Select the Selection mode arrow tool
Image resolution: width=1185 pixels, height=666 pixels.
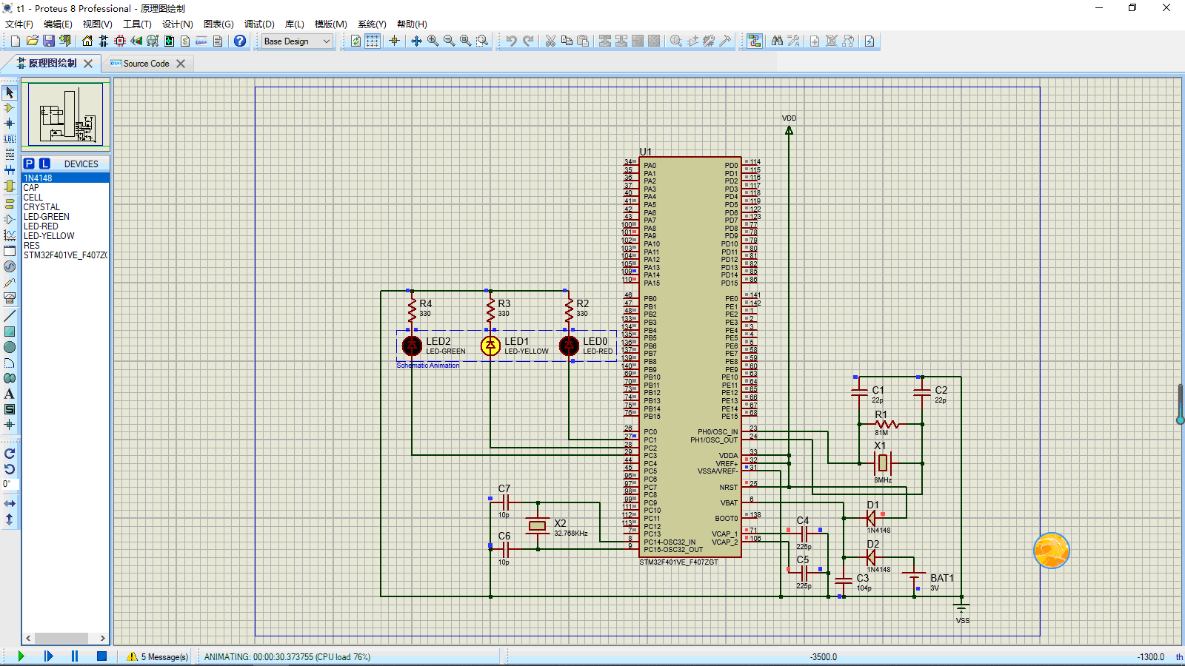click(10, 92)
